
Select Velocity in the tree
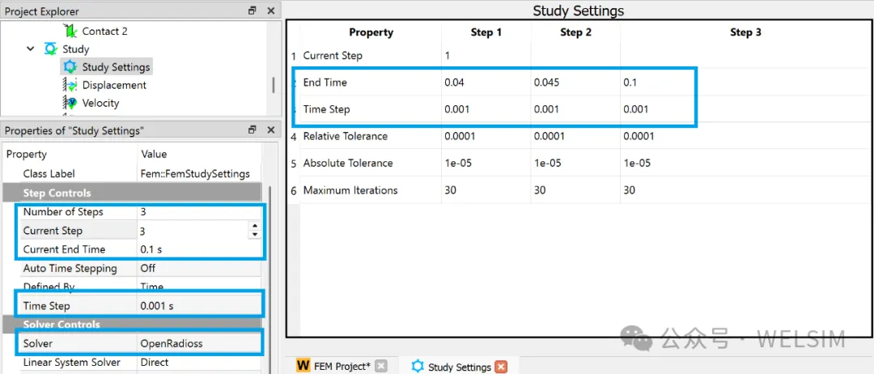click(101, 103)
